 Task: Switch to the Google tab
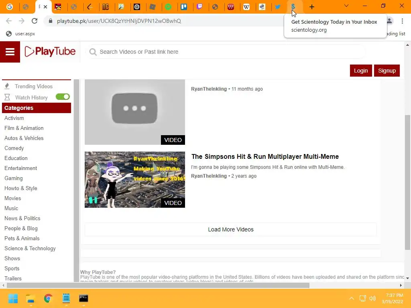[10, 7]
